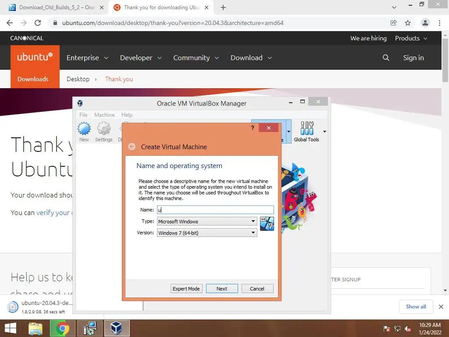Viewport: 449px width, 337px height.
Task: Open File Explorer from taskbar
Action: 36,328
